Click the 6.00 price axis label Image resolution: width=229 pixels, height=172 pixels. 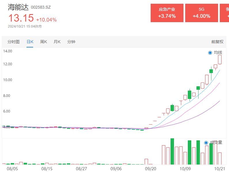pos(7,111)
